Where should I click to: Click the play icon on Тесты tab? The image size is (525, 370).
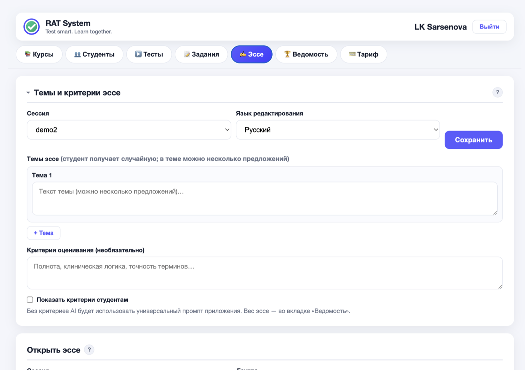(x=138, y=54)
